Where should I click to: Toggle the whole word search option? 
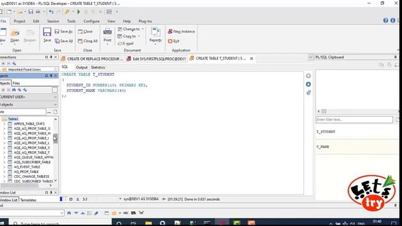coord(133,213)
